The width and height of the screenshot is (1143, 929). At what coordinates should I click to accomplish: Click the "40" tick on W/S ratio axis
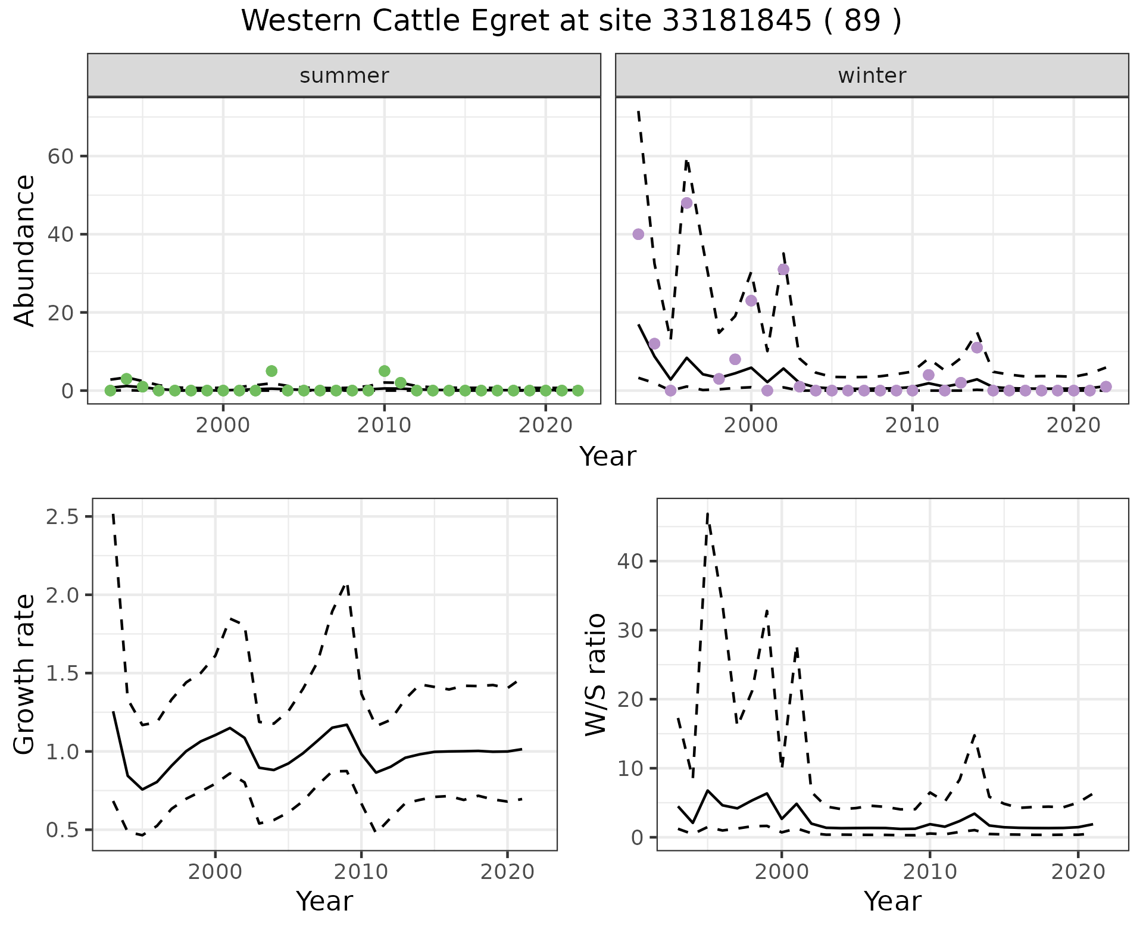[x=631, y=561]
